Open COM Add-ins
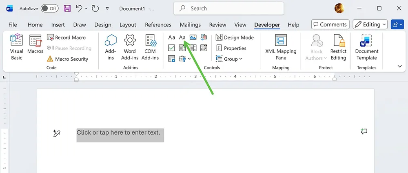408x173 pixels. [150, 47]
